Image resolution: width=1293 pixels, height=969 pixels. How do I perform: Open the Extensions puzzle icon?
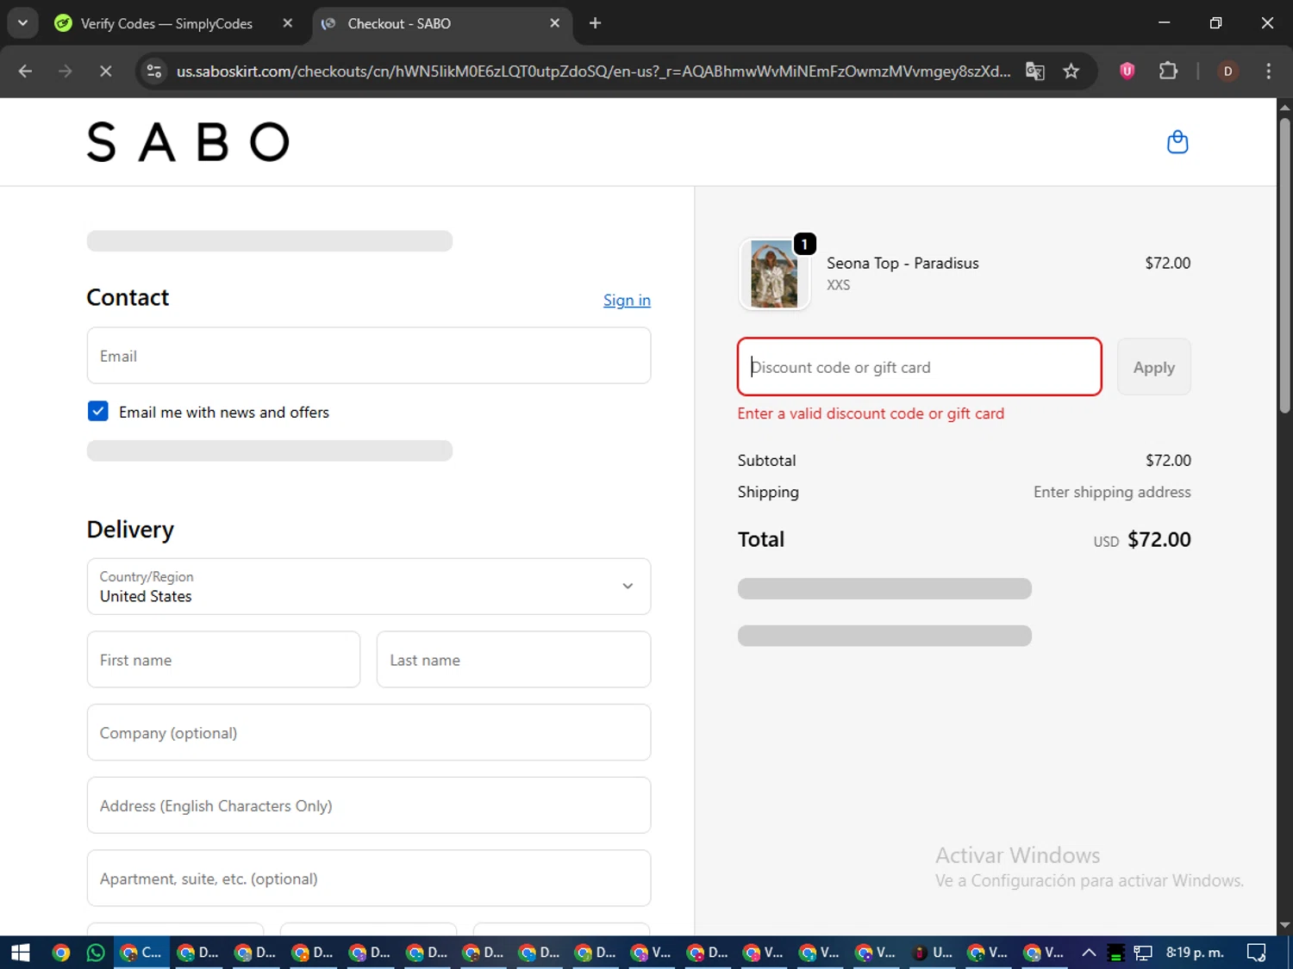click(1168, 71)
